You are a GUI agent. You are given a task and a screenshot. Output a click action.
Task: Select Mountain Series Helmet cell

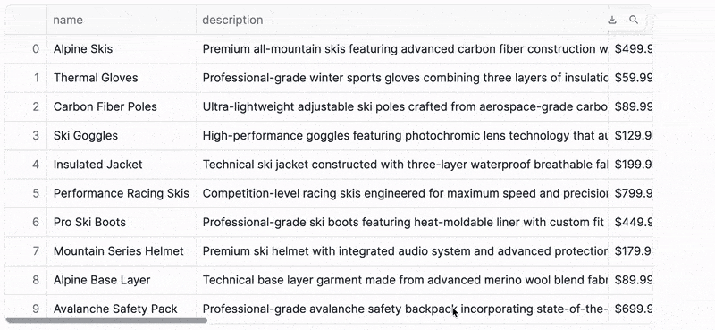pos(122,251)
